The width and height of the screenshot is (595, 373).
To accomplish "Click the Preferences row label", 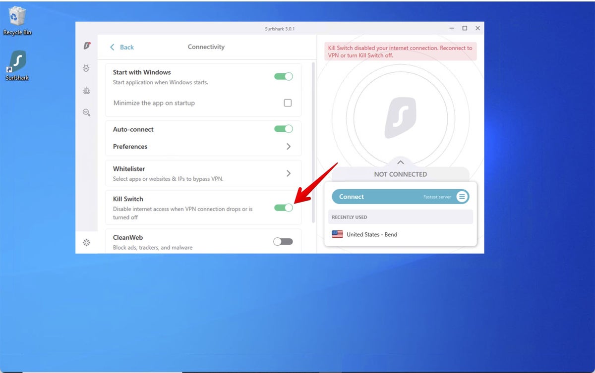I will click(x=130, y=147).
